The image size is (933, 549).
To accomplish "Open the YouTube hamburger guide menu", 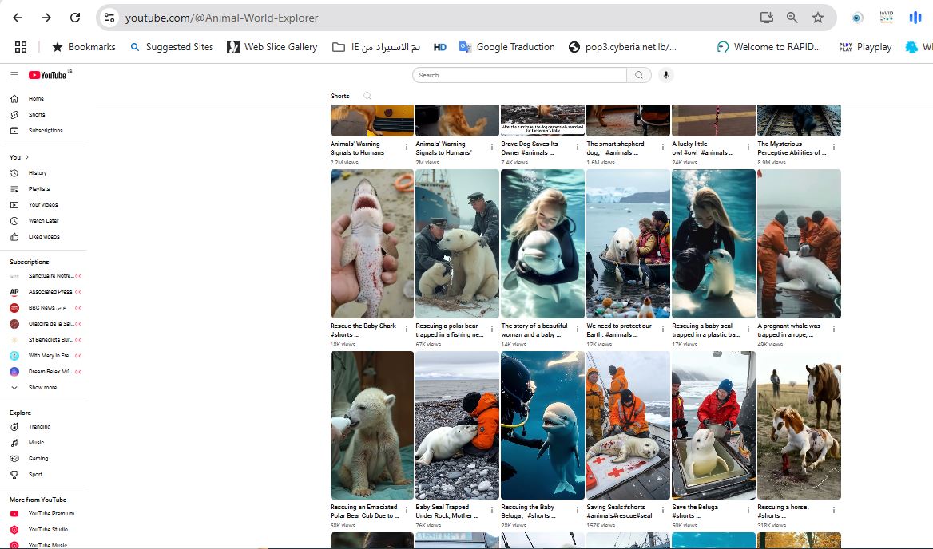I will [14, 75].
